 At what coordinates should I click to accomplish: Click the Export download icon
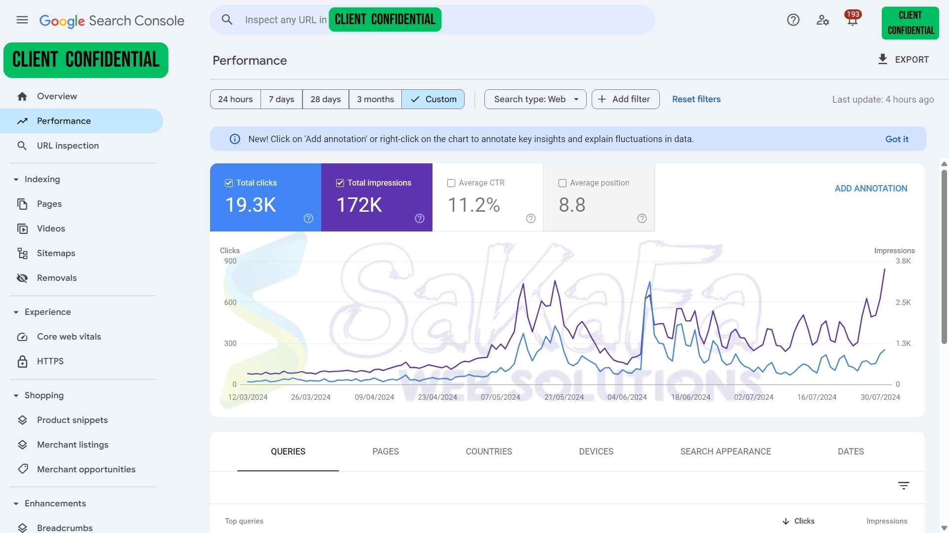tap(883, 60)
